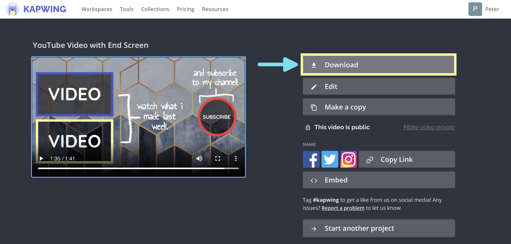511x244 pixels.
Task: Open the Workspaces menu
Action: coord(97,9)
